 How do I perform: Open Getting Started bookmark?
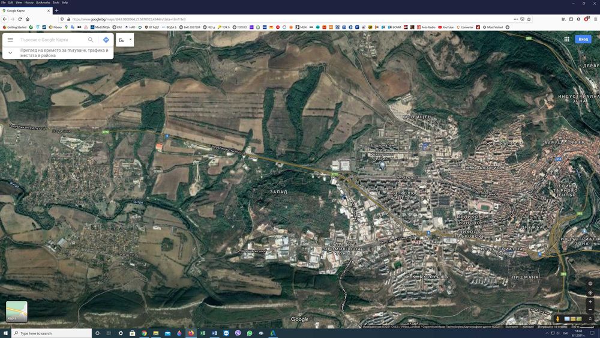(14, 27)
